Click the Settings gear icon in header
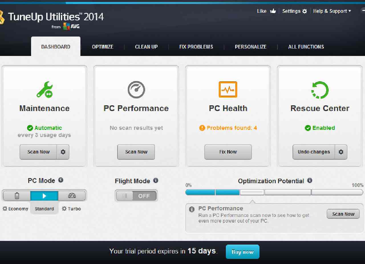Viewport: 365px width, 264px height. click(x=305, y=11)
